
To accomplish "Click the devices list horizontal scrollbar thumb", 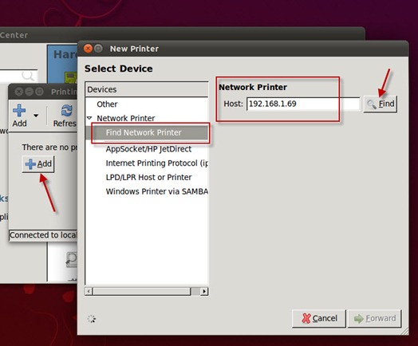I will pos(141,291).
